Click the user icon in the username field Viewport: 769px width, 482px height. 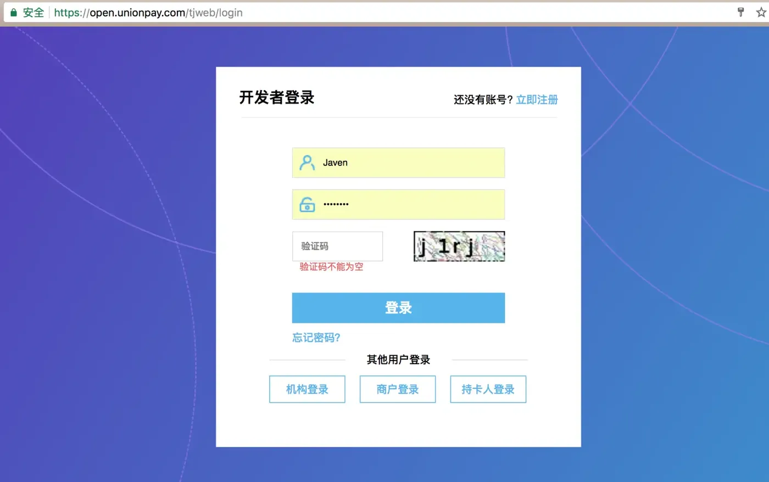[x=307, y=162]
